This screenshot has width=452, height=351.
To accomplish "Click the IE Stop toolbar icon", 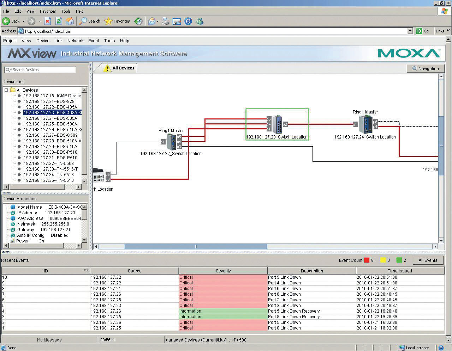I will coord(47,21).
